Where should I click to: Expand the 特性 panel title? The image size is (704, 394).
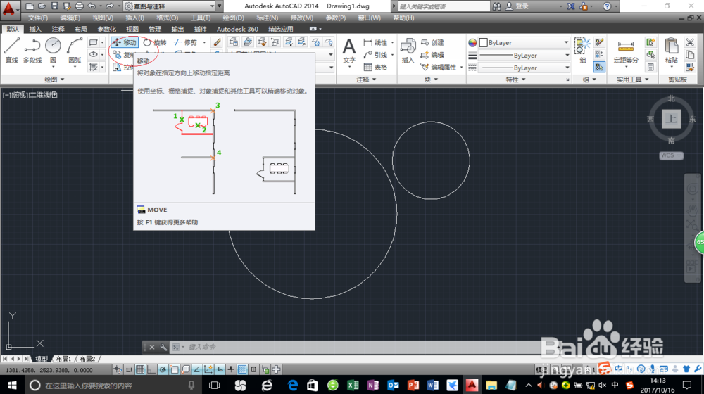515,80
